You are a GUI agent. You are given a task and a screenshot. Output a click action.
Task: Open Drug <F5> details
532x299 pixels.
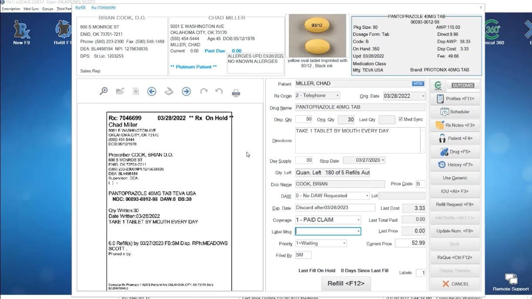[455, 152]
